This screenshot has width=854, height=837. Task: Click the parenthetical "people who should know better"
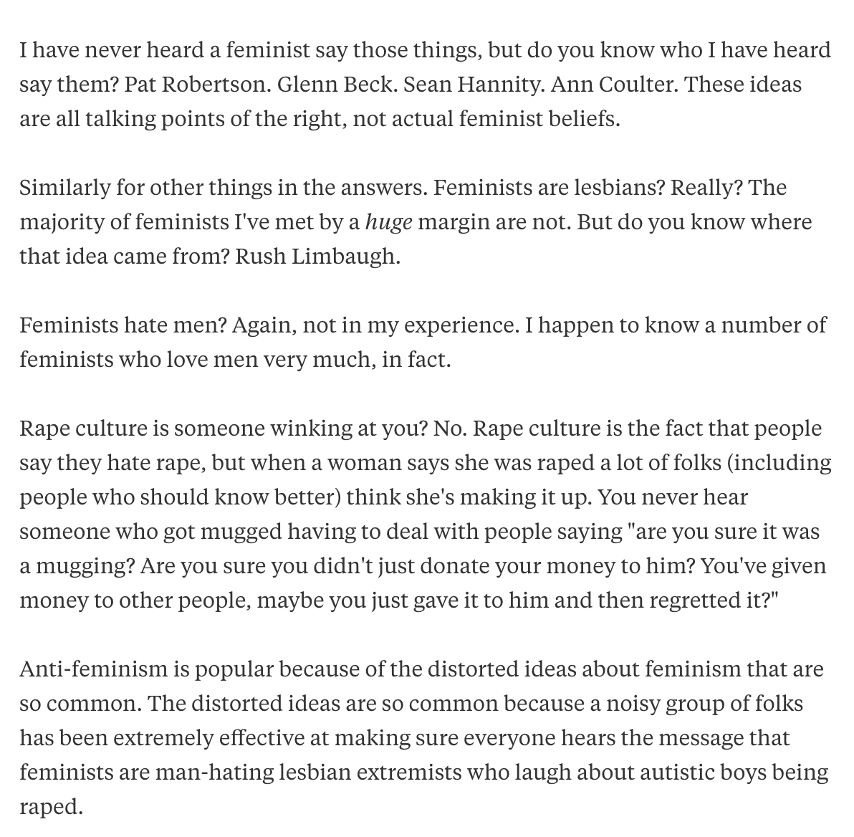(179, 497)
